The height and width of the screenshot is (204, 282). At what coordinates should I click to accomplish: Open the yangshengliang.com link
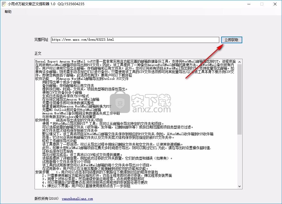[77, 199]
